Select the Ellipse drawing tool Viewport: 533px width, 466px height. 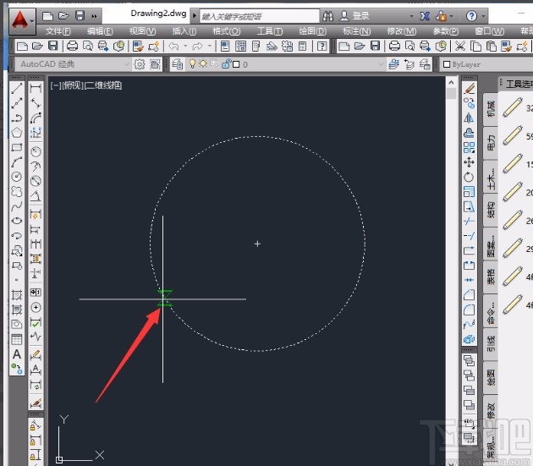tap(17, 221)
